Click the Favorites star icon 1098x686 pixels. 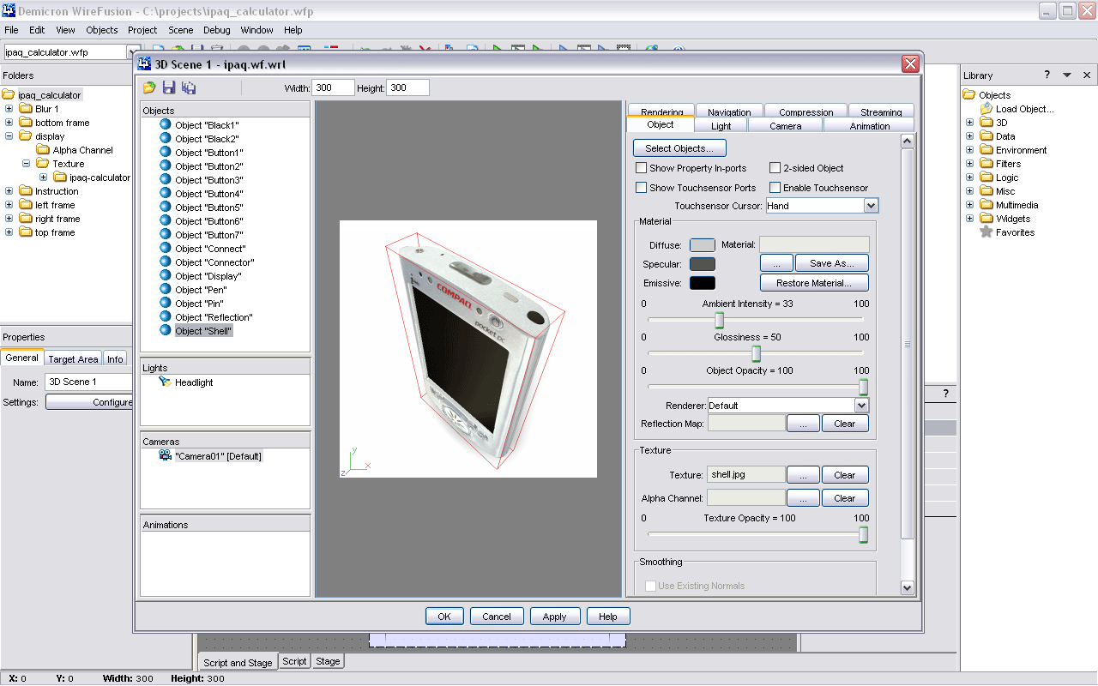coord(986,232)
